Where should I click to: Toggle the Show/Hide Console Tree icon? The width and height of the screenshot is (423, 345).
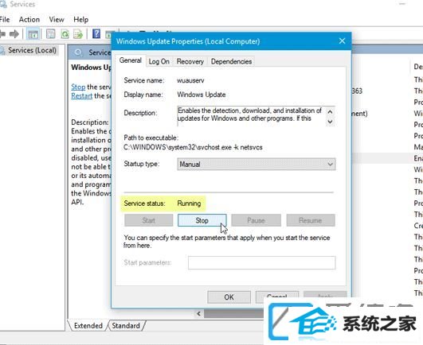(33, 34)
